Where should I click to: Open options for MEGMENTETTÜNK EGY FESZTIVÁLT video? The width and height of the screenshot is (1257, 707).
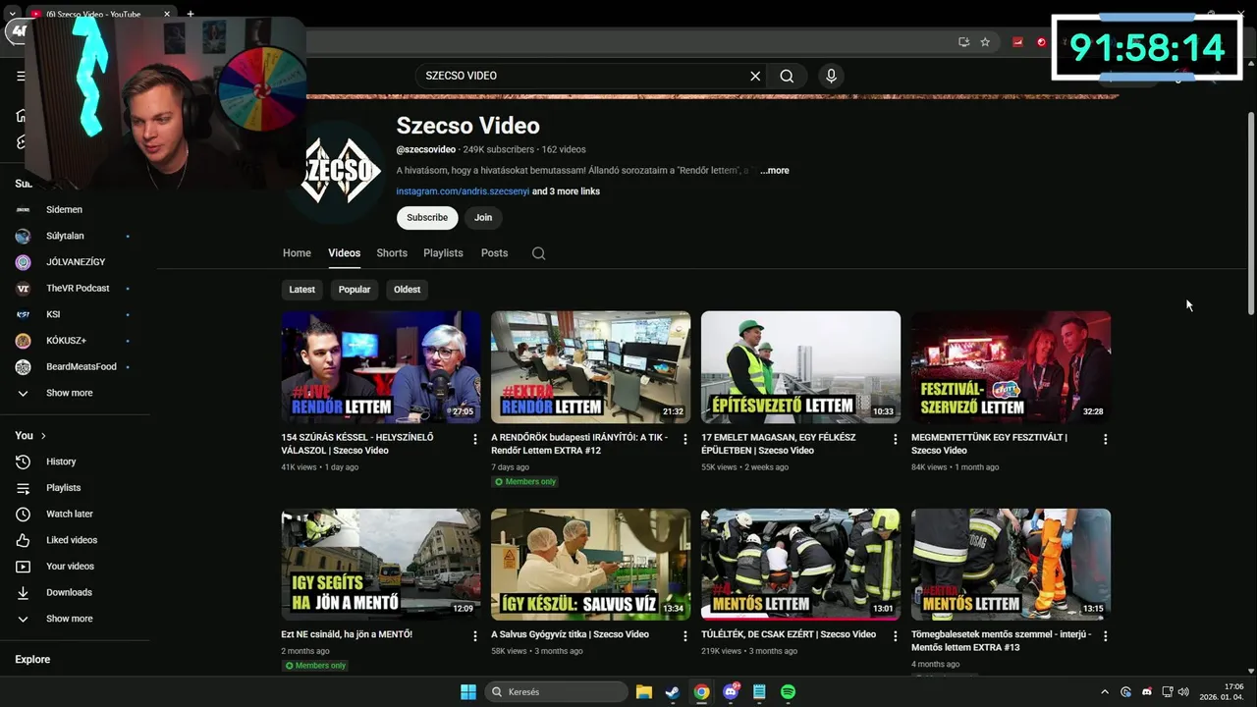(x=1105, y=439)
